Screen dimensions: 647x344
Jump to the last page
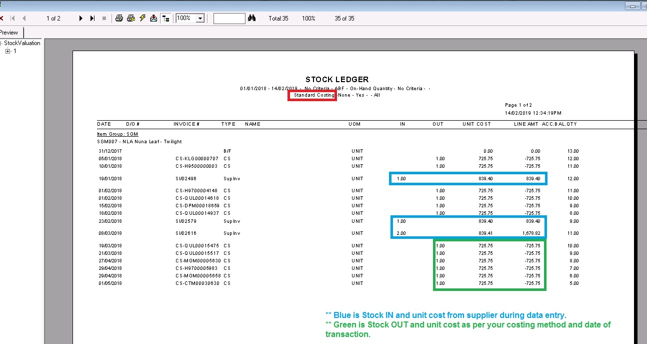tap(92, 18)
